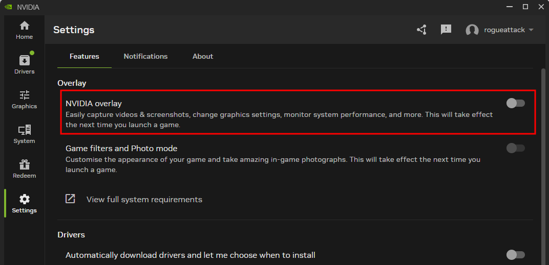Open the Redeem gift section

tap(24, 168)
